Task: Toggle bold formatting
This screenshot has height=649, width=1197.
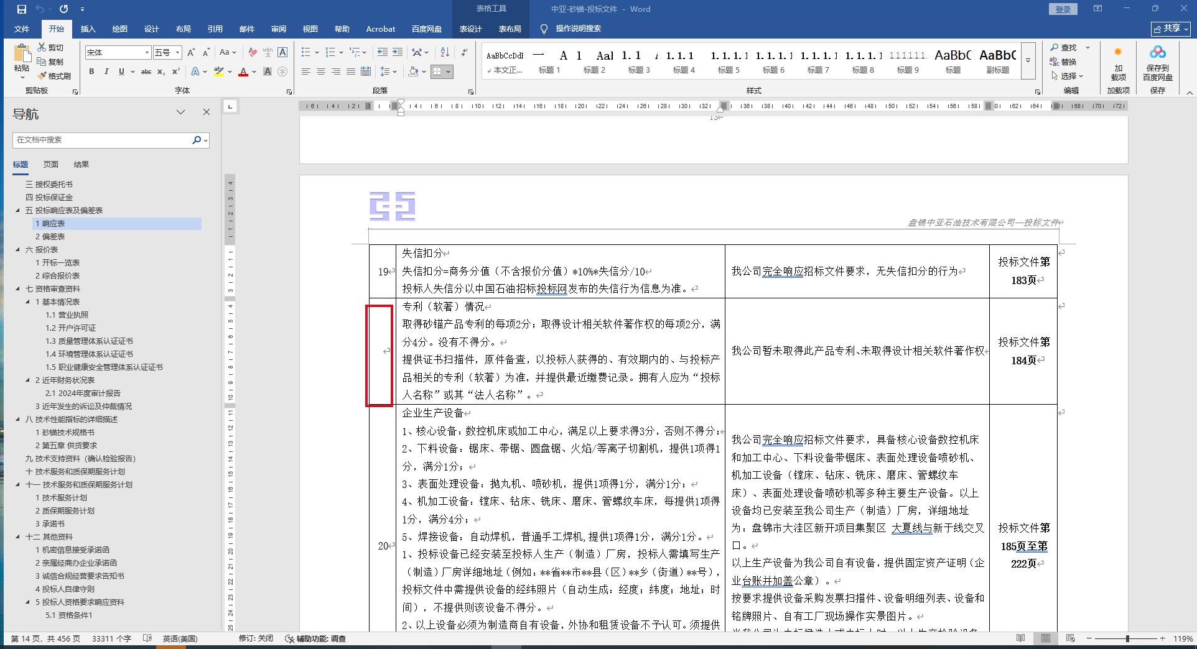Action: pyautogui.click(x=91, y=71)
